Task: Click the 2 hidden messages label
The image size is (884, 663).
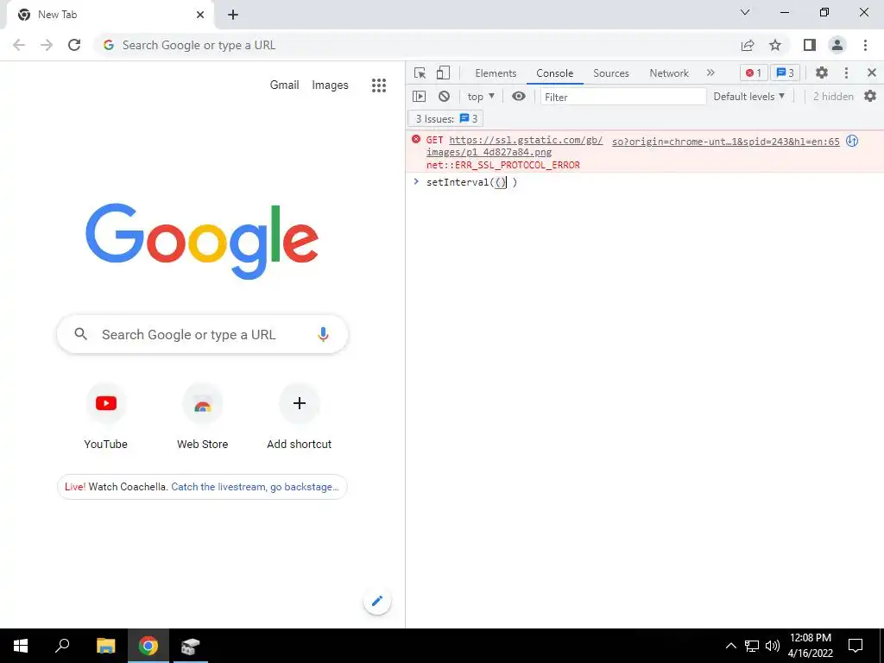Action: (x=833, y=97)
